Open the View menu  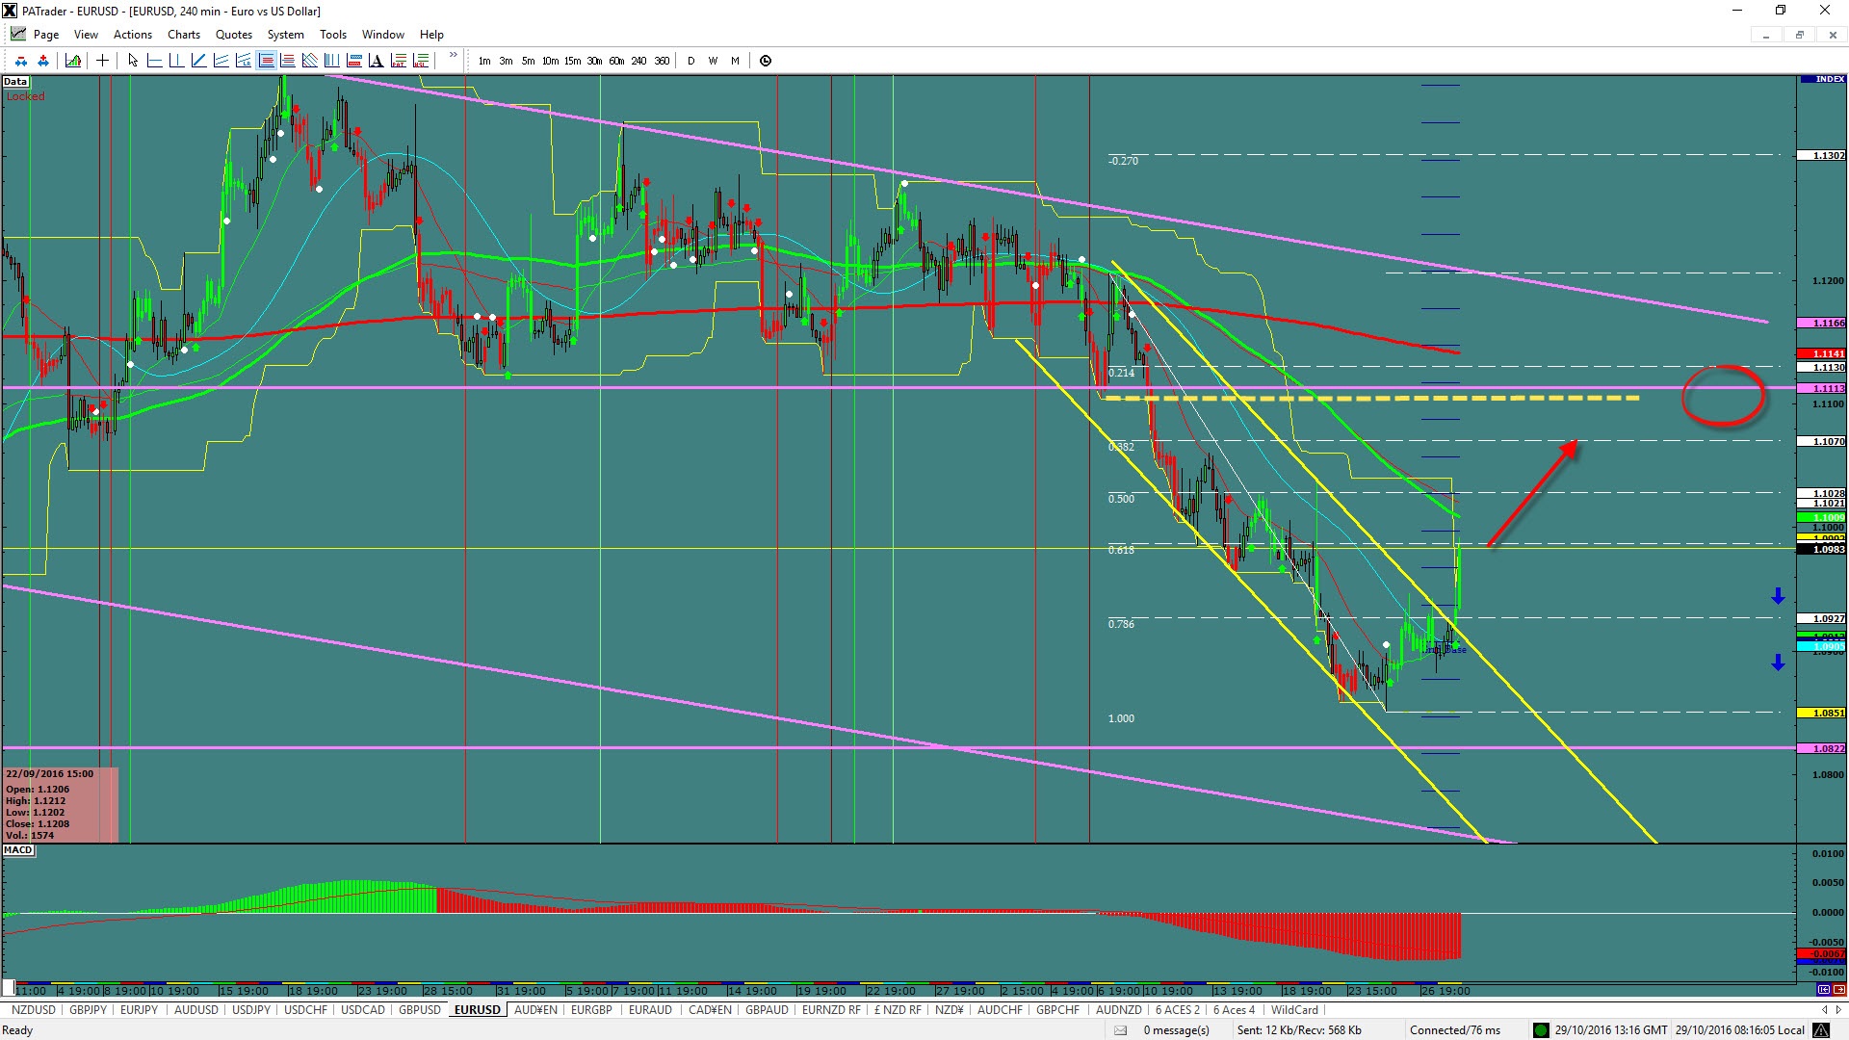coord(87,35)
